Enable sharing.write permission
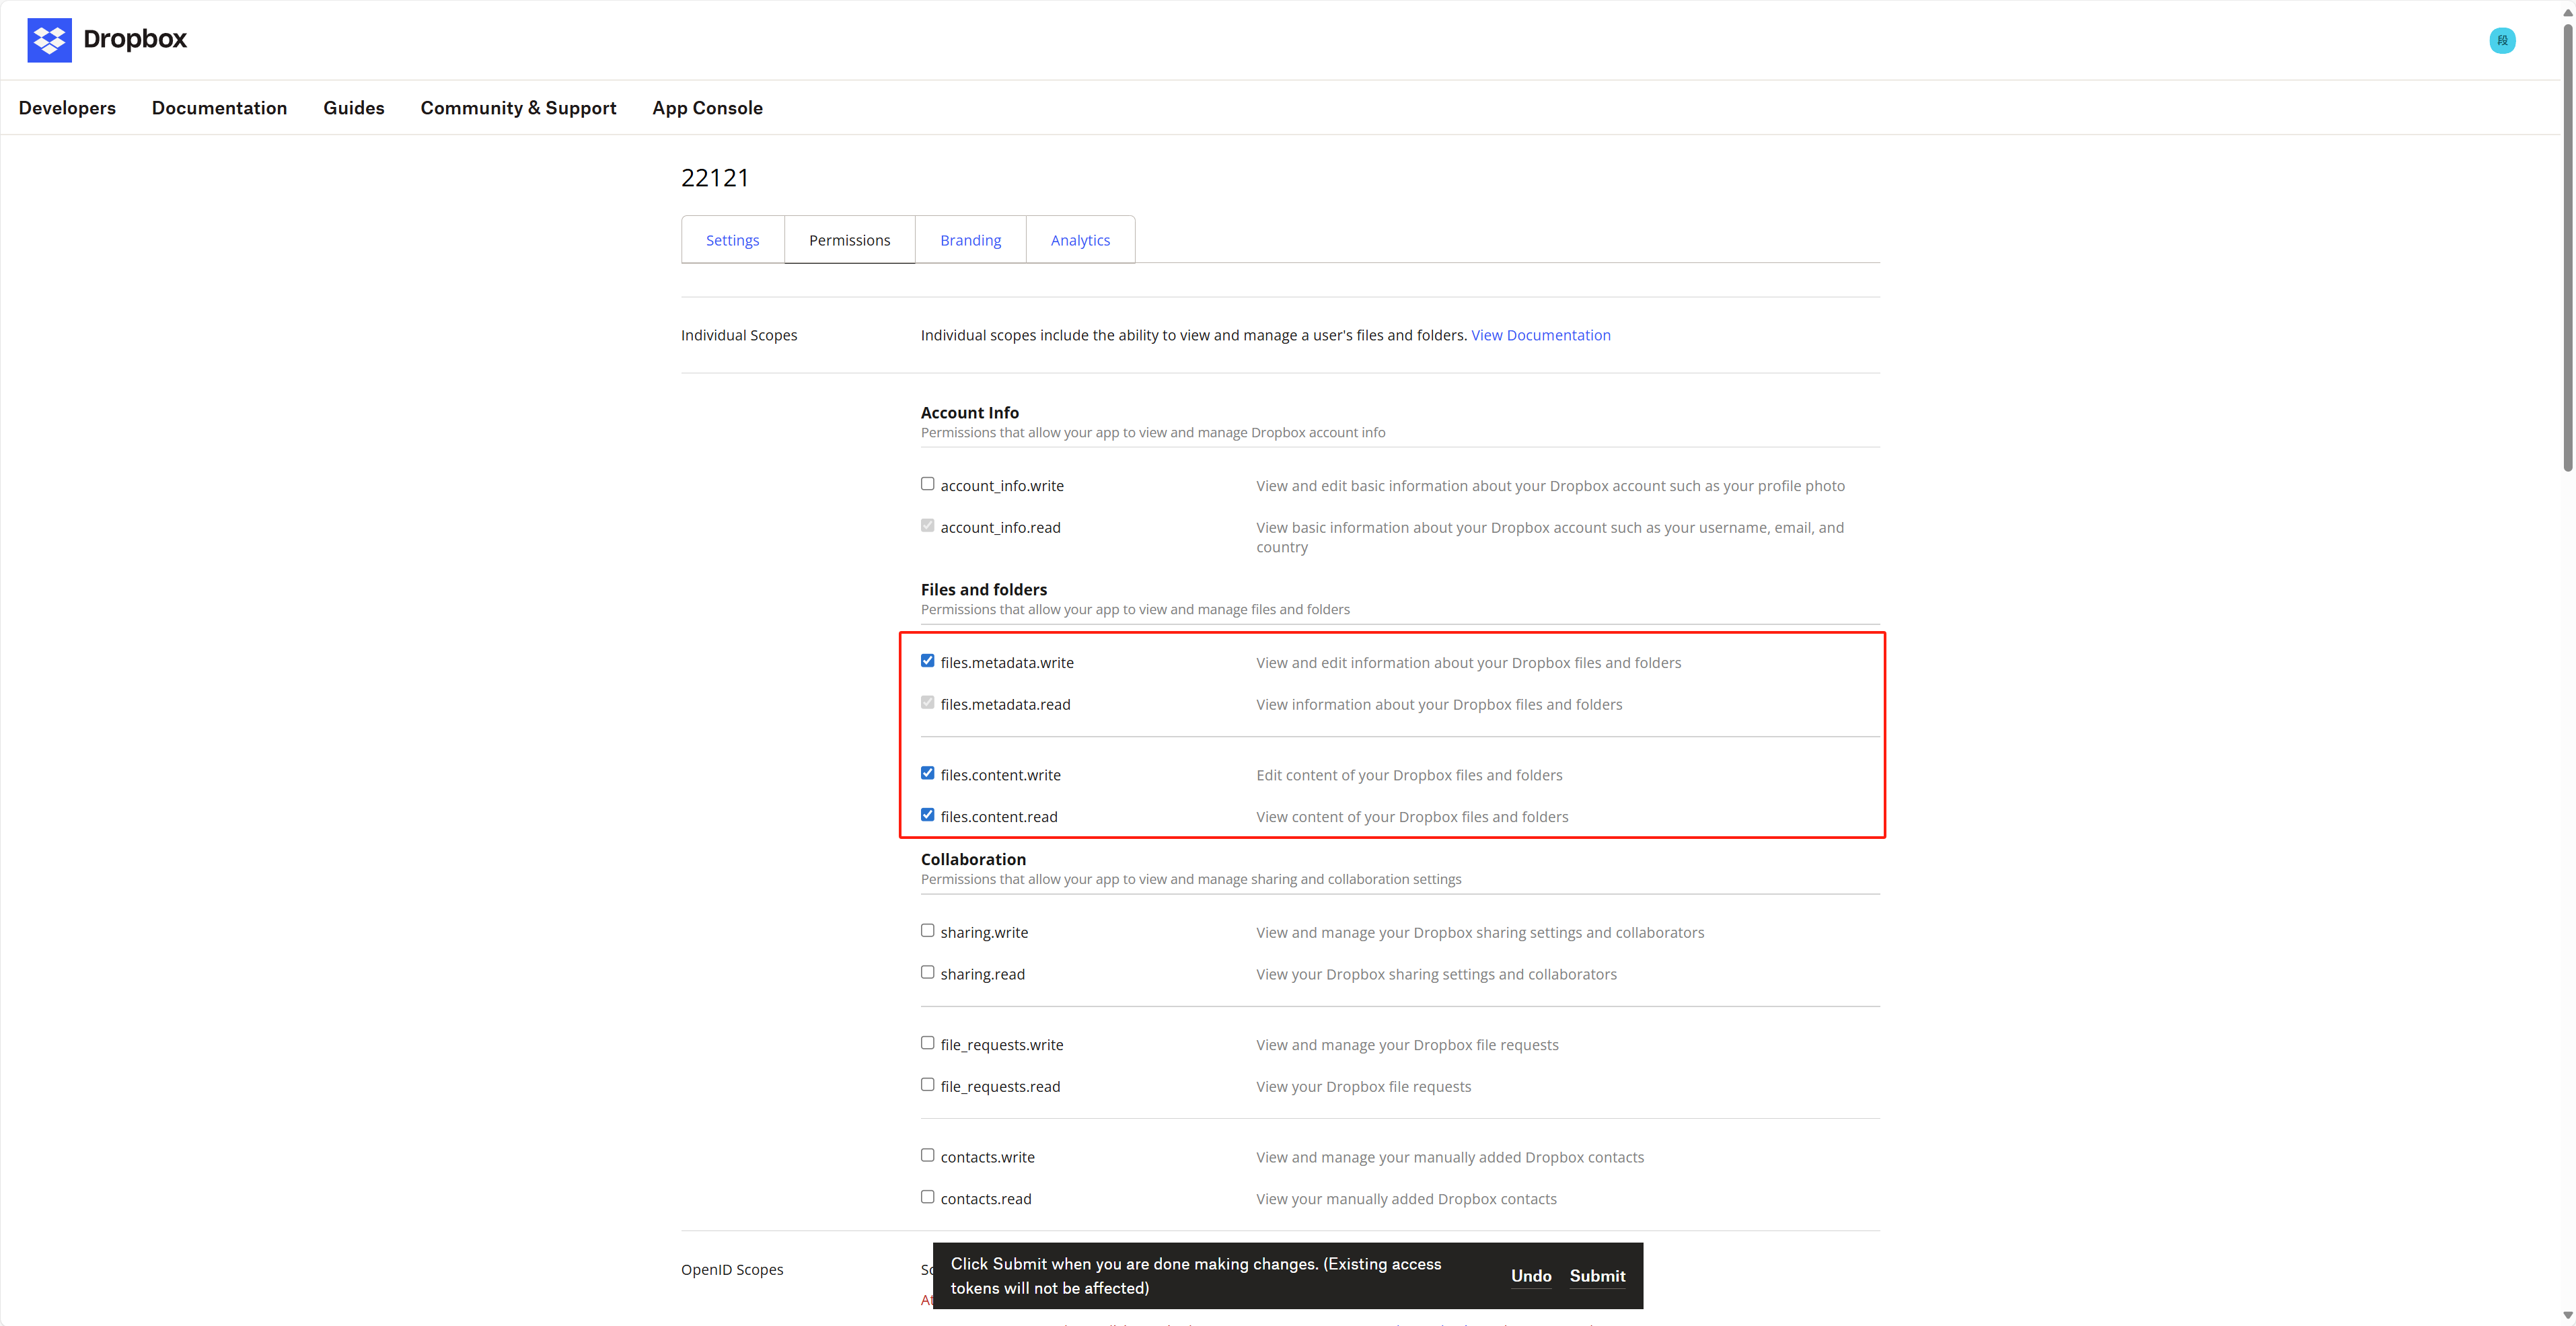 [927, 931]
